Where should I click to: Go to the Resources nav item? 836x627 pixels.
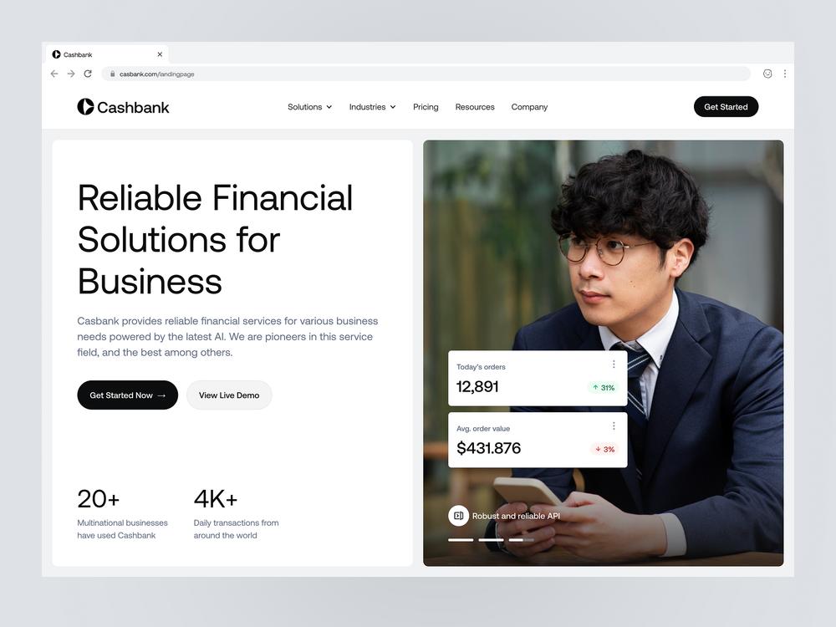pyautogui.click(x=475, y=107)
